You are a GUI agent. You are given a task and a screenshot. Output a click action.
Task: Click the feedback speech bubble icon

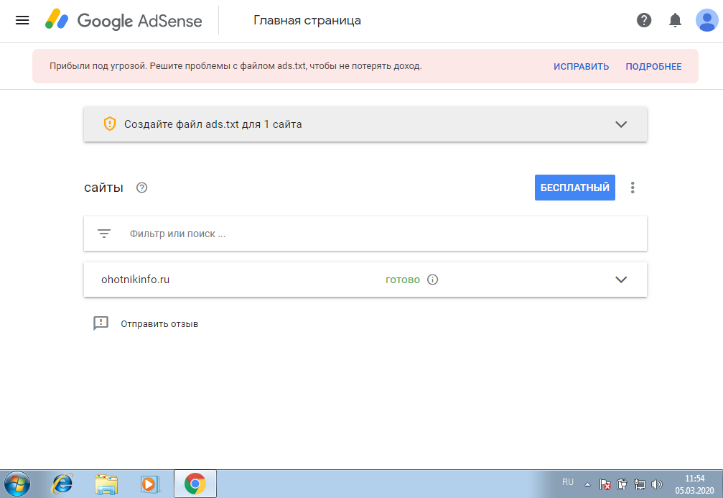[101, 323]
